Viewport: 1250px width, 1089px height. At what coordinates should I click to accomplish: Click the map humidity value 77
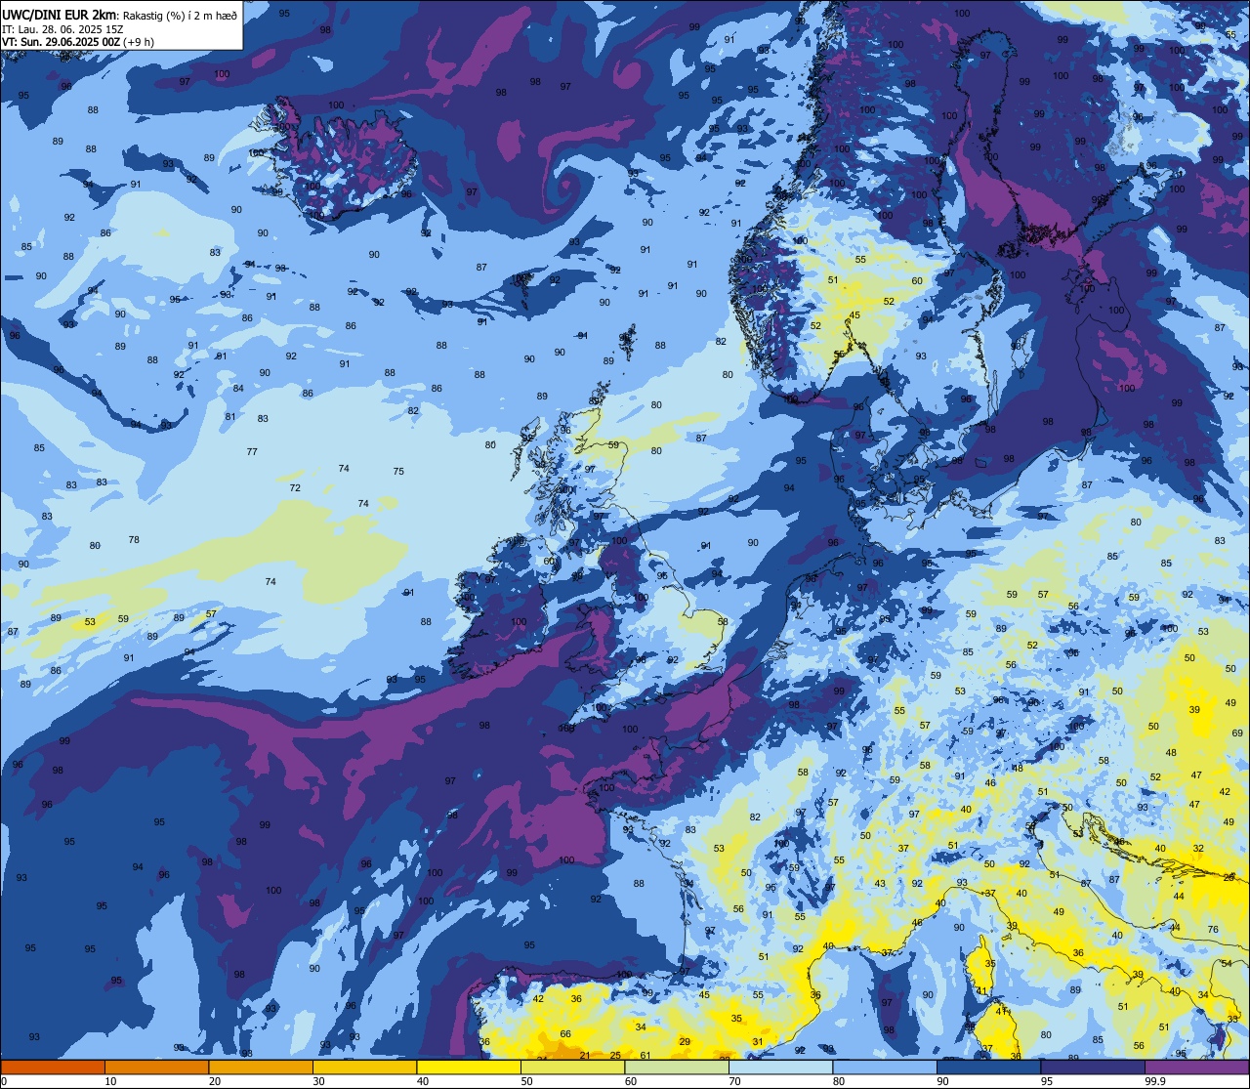(252, 451)
